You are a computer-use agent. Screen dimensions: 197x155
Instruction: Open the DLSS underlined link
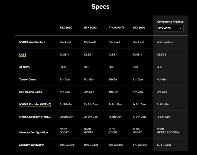(23, 55)
